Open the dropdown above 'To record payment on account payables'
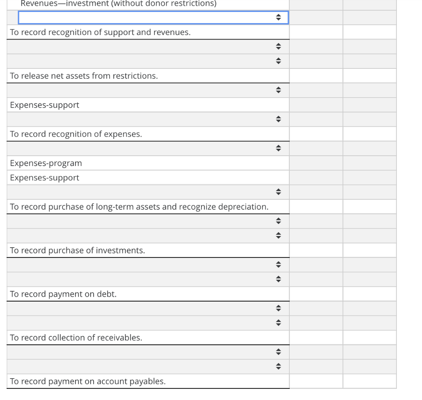422x400 pixels. pos(279,366)
